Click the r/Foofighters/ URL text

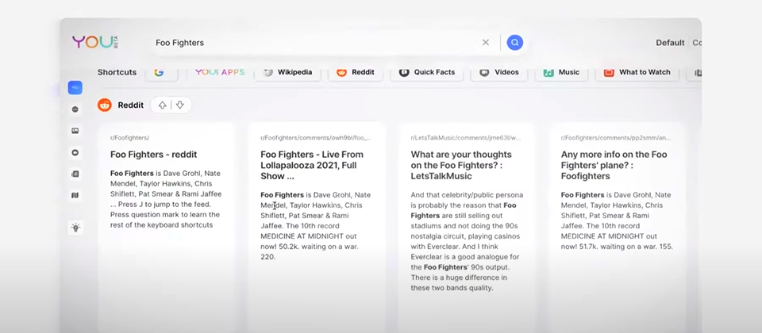point(129,138)
